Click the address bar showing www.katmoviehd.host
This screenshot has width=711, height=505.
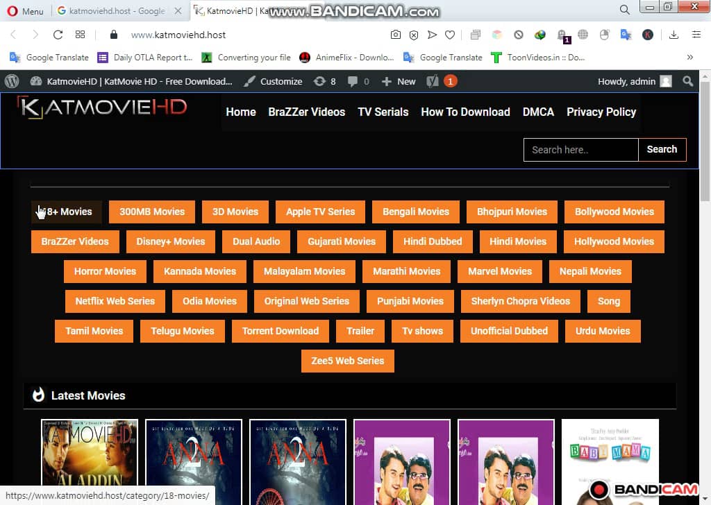click(x=178, y=35)
